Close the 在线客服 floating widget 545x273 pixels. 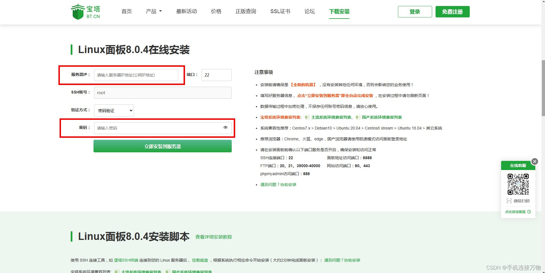point(535,161)
